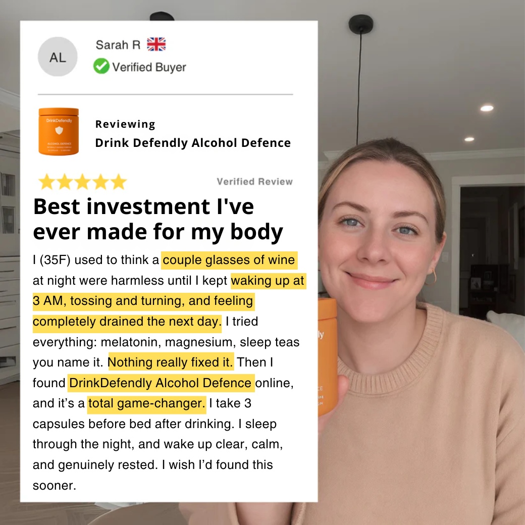Click the Reviewing label text
This screenshot has height=525, width=525.
[125, 124]
